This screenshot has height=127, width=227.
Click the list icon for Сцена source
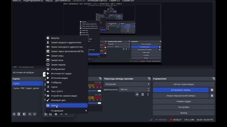48,87
